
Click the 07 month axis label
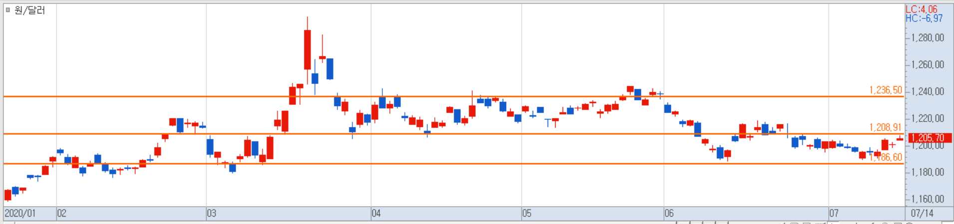834,214
